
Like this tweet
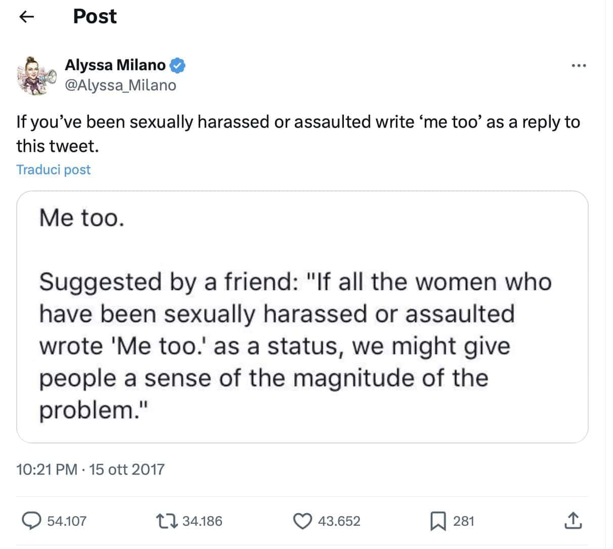302,521
